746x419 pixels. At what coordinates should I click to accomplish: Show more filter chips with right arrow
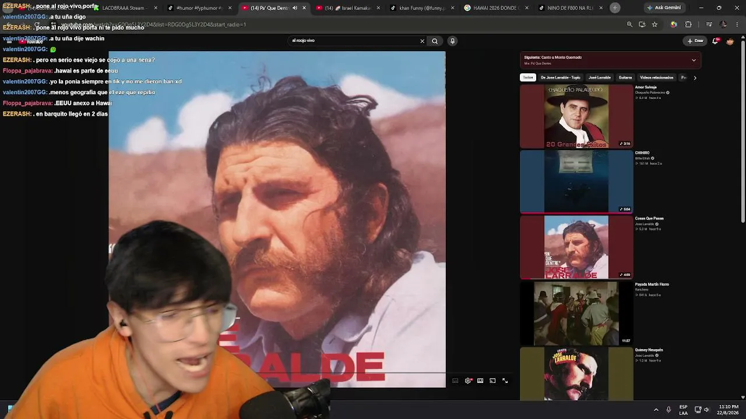[x=695, y=77]
